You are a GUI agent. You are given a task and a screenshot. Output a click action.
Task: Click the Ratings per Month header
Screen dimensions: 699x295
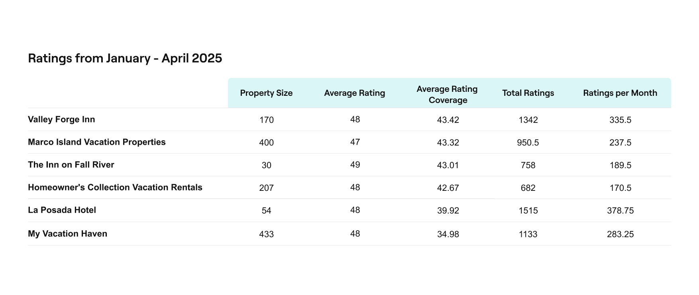(x=620, y=93)
